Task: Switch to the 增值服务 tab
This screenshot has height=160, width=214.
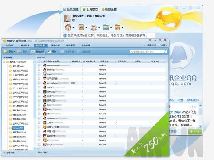Action: tap(71, 46)
